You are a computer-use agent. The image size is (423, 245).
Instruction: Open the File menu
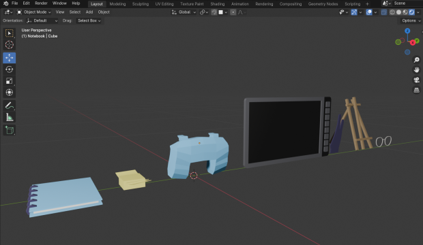(14, 3)
